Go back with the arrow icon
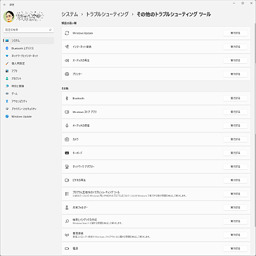 [x=5, y=5]
